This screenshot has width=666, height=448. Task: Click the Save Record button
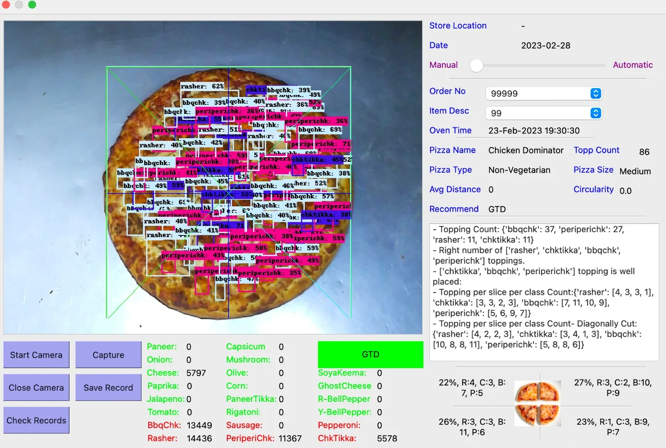(108, 387)
